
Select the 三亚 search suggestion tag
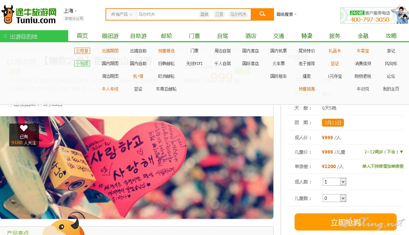[x=219, y=14]
